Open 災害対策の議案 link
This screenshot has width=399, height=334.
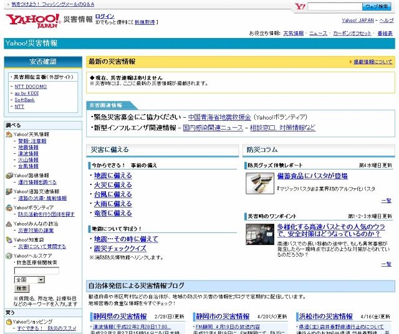[36, 231]
